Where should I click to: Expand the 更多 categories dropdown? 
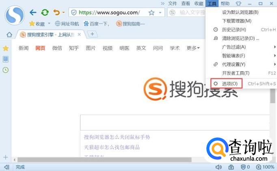click(x=193, y=48)
